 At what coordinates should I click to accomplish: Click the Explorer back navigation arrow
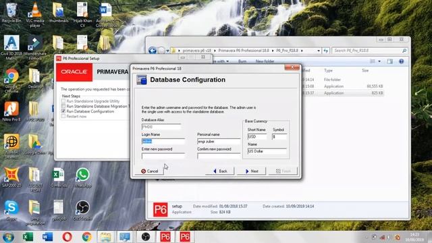tap(153, 51)
